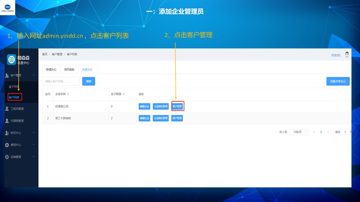
Task: Click company name 好得很公司
Action: (x=62, y=106)
